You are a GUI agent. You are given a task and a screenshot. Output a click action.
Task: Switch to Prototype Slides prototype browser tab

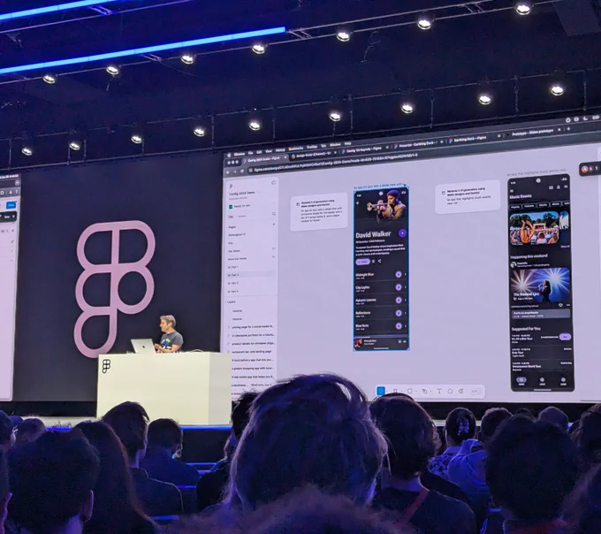(533, 133)
